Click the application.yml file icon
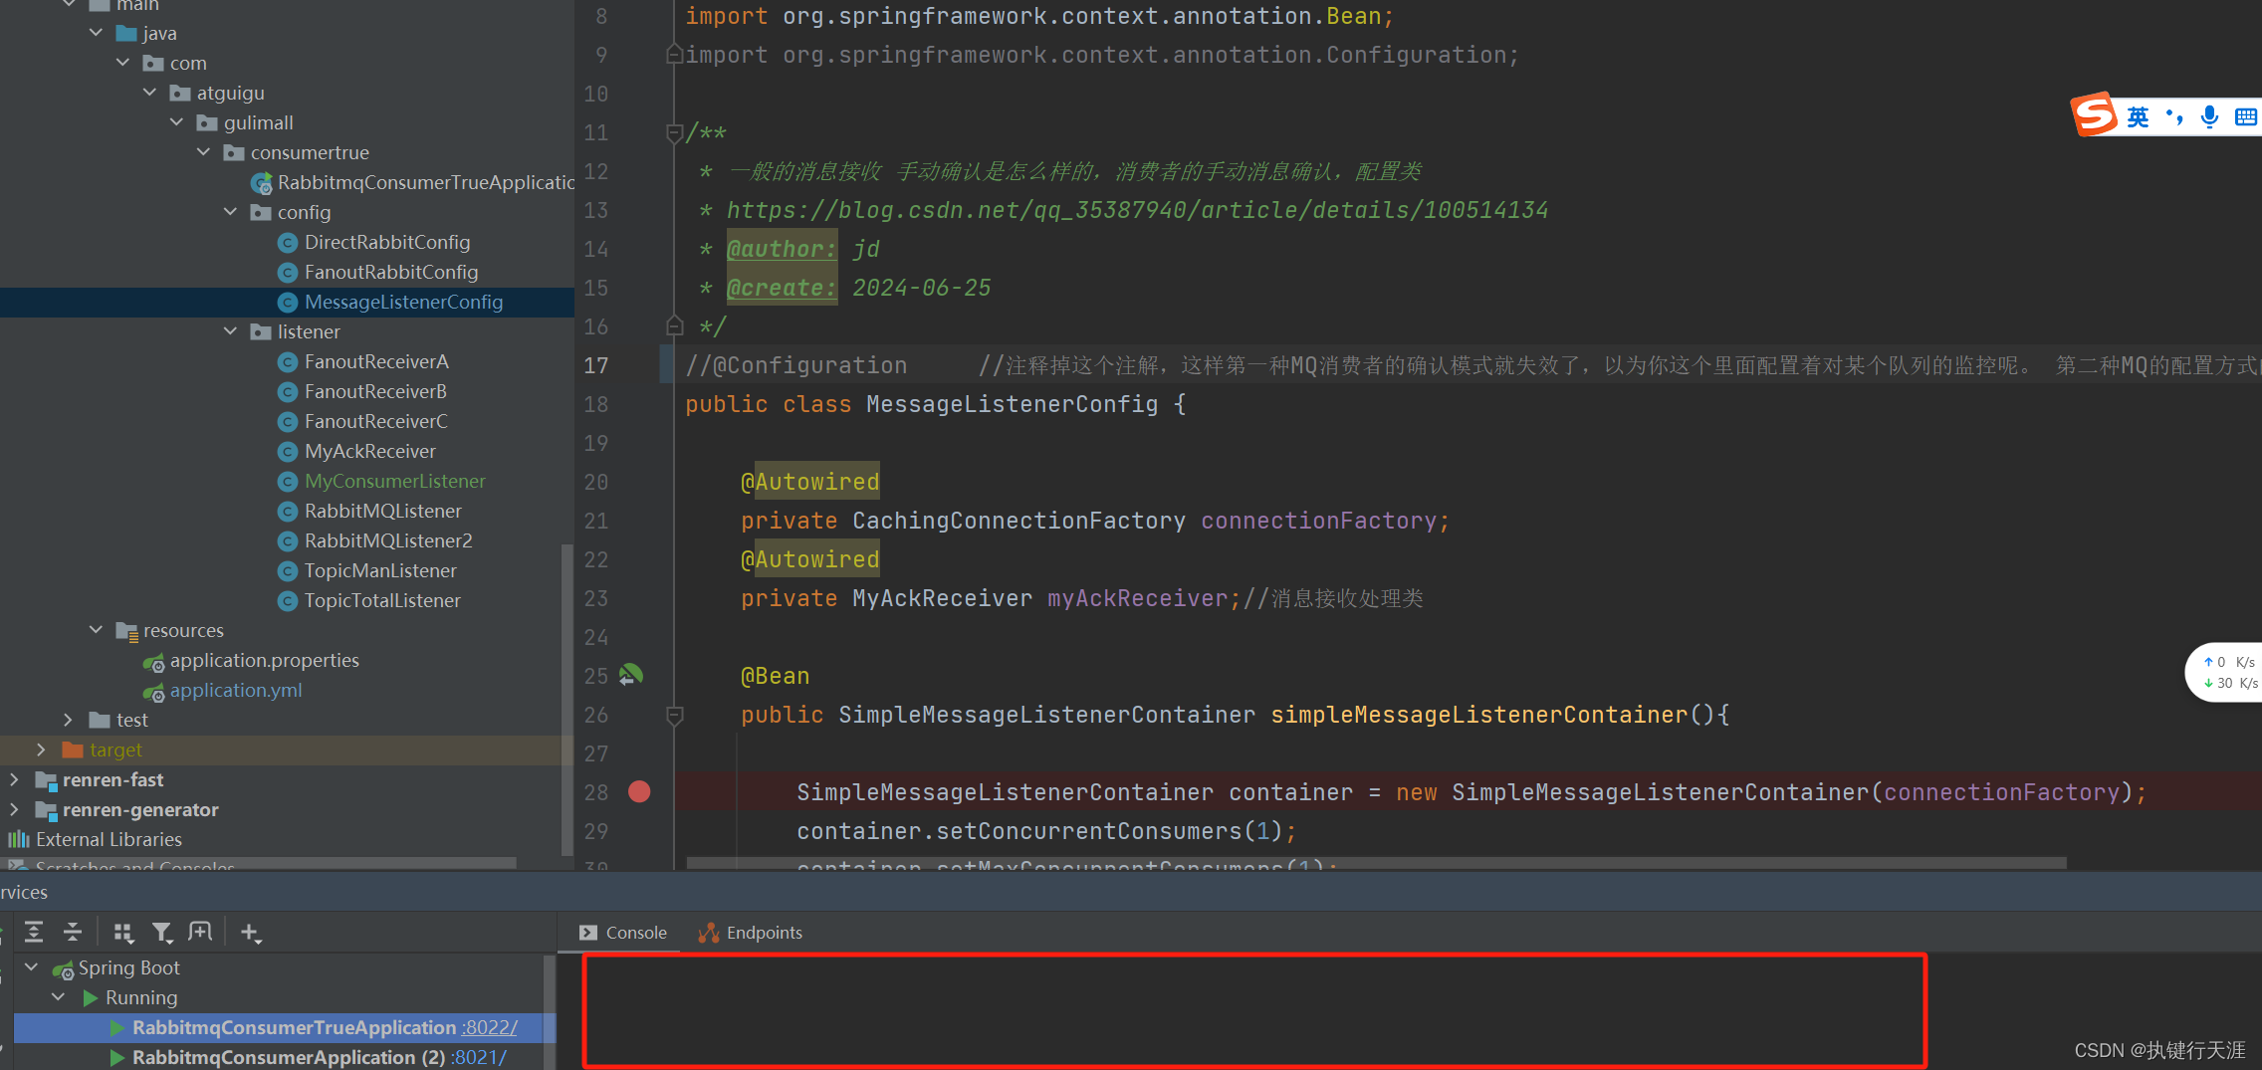 (153, 691)
